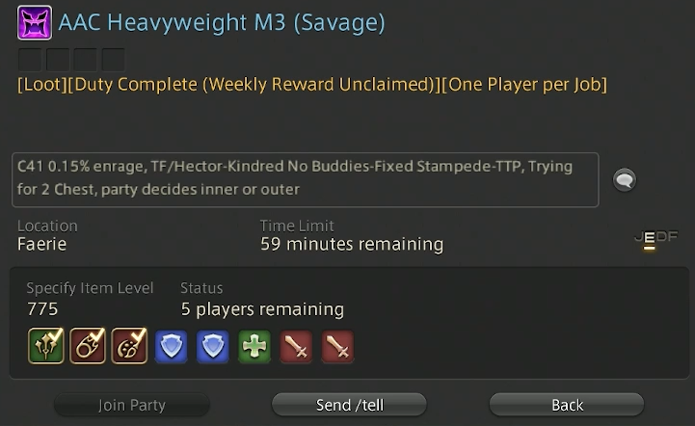This screenshot has width=695, height=426.
Task: Click the first open blue tank slot
Action: 171,346
